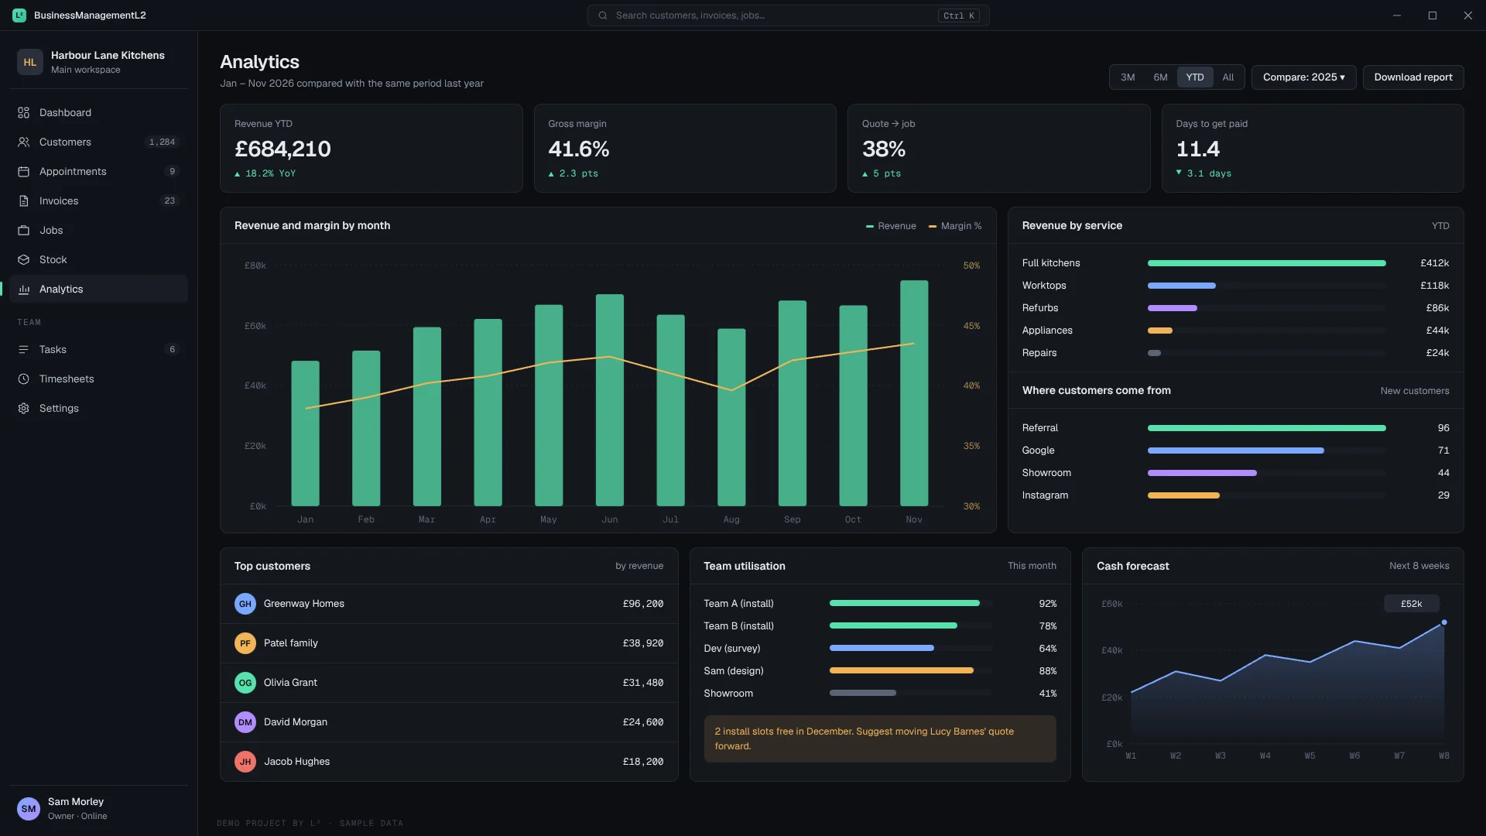Click the HL workspace avatar
This screenshot has height=836, width=1486.
tap(29, 62)
